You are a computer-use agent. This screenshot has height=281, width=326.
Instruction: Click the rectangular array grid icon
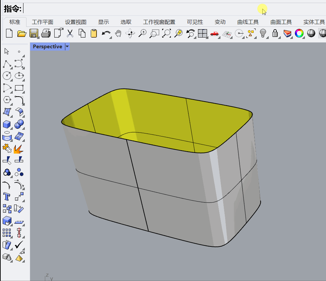tap(7, 233)
